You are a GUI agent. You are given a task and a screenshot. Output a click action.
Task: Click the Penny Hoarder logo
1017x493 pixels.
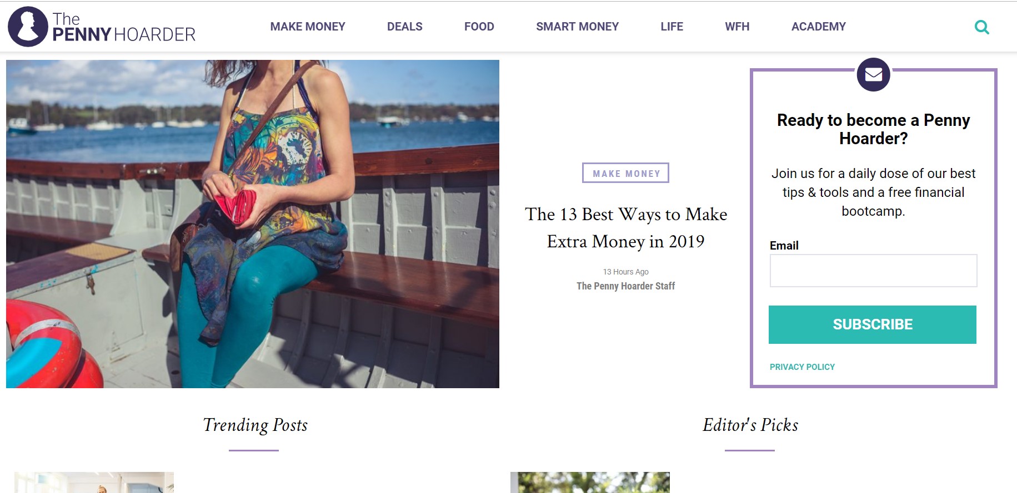(102, 27)
